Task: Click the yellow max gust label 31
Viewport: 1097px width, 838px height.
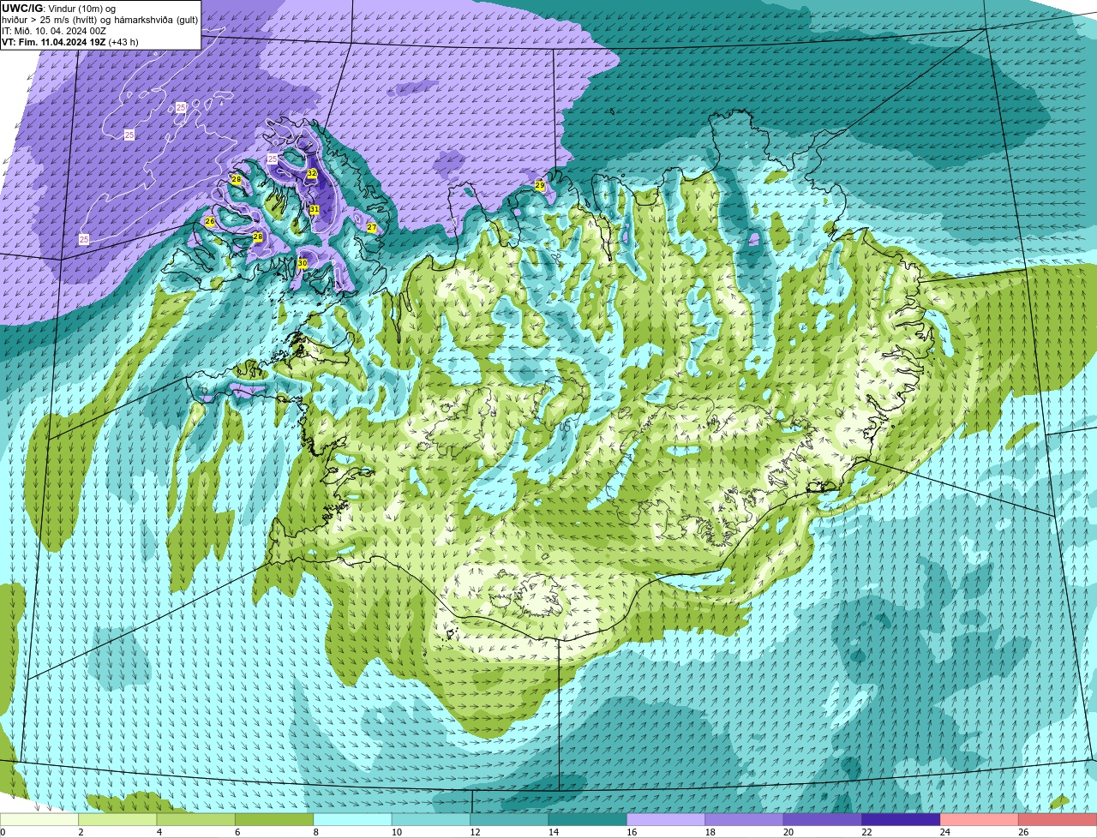Action: pos(315,210)
